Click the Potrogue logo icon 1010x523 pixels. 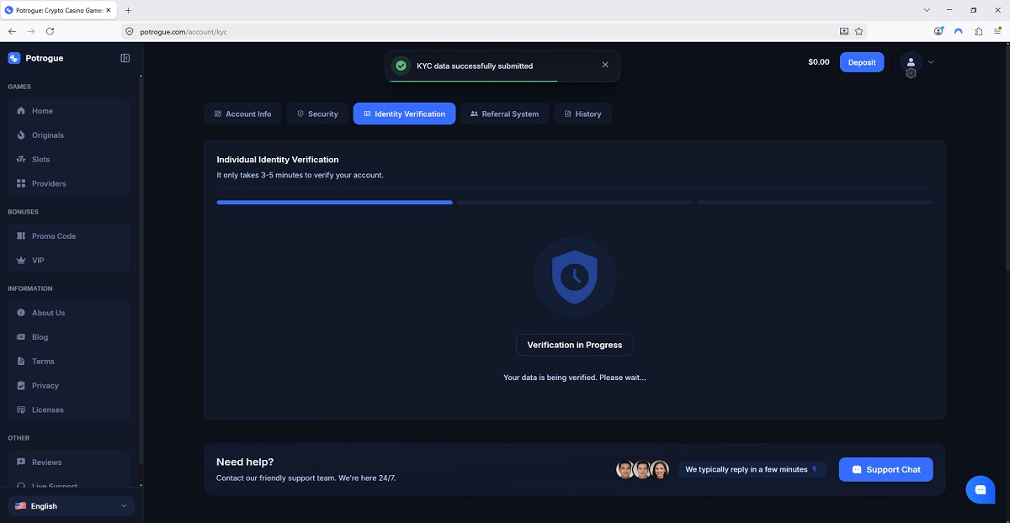click(x=13, y=58)
